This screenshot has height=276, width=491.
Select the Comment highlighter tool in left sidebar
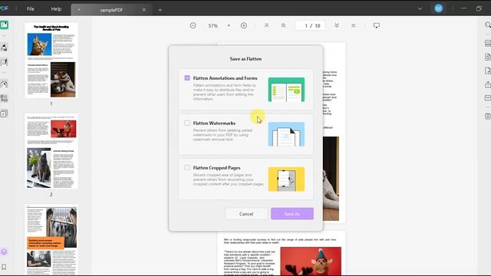[4, 48]
